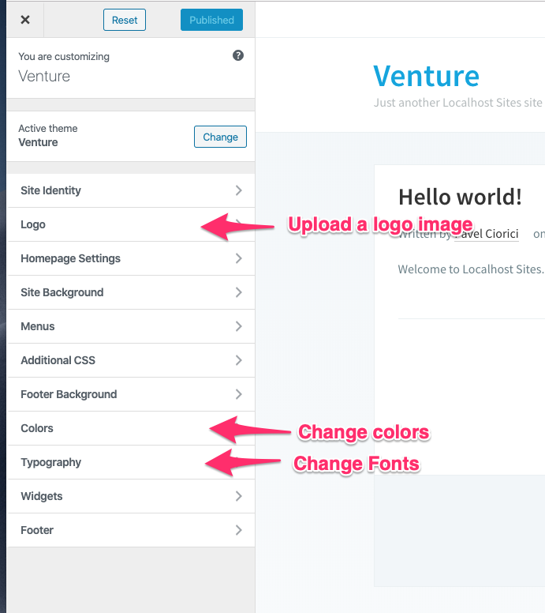The height and width of the screenshot is (613, 545).
Task: Open the Hello world! post title
Action: click(x=460, y=197)
